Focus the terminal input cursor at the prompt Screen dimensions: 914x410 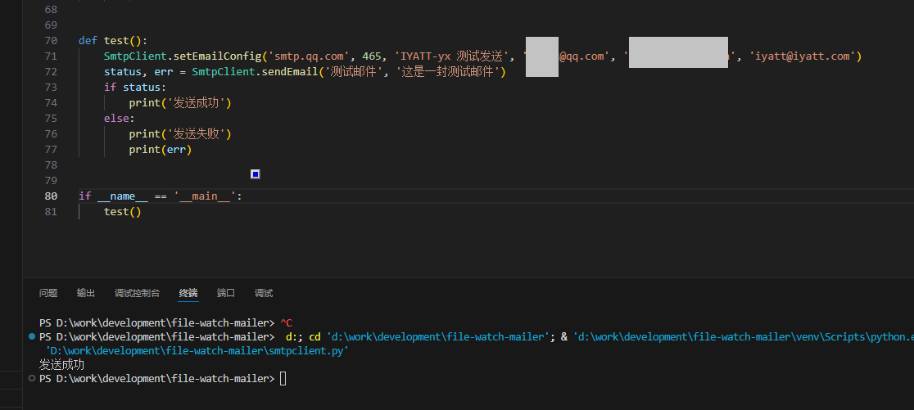click(283, 379)
